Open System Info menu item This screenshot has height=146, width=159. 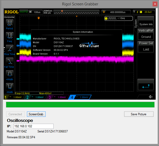click(x=146, y=24)
